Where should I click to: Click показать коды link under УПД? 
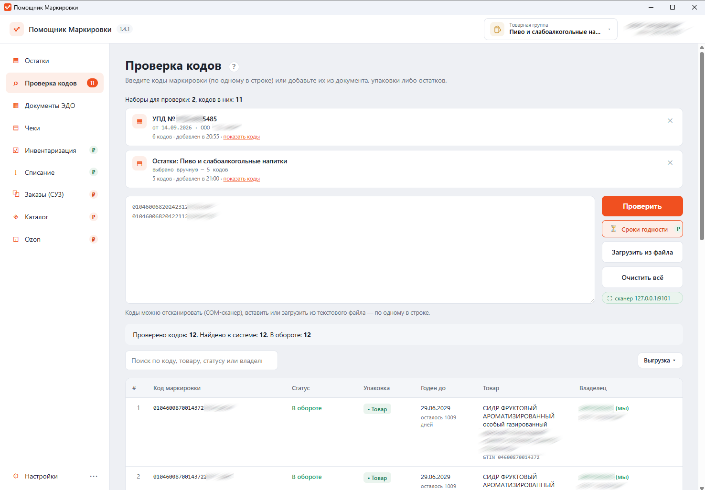(241, 137)
